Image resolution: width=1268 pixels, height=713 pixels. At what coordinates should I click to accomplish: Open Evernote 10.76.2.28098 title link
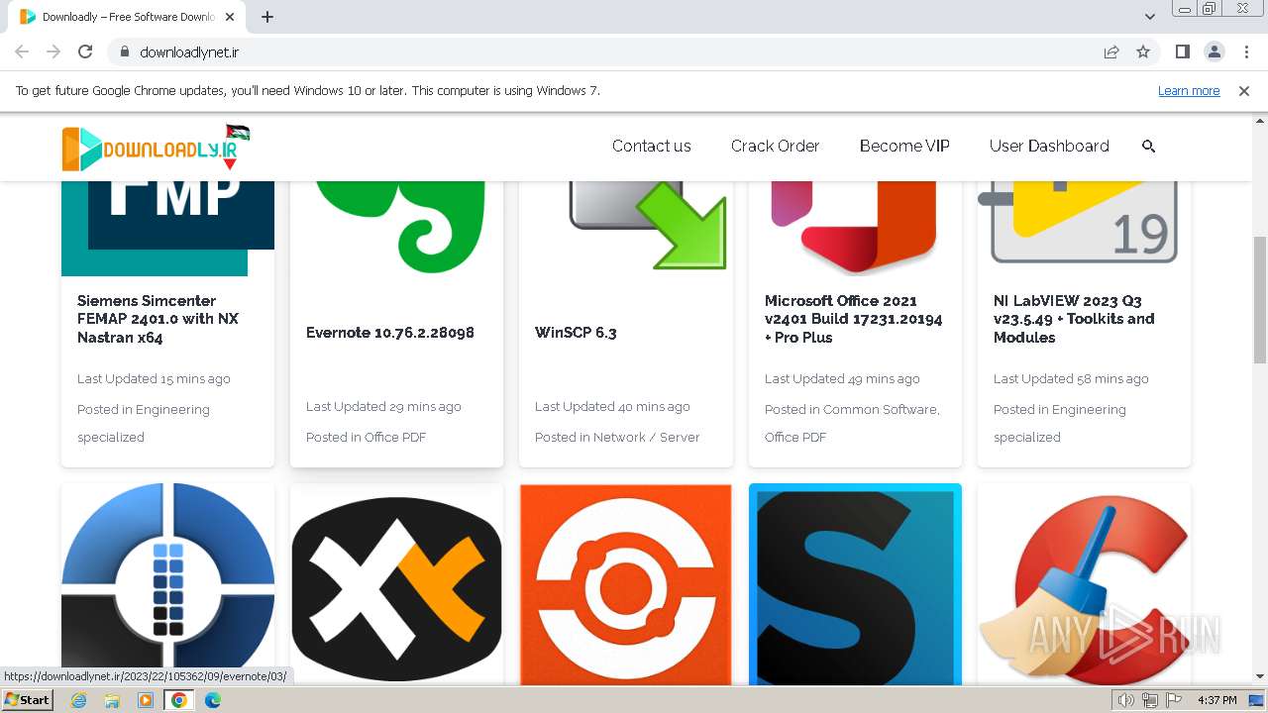[x=390, y=333]
